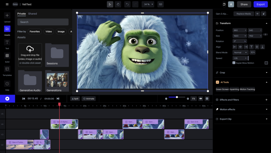
Task: Open the Sessions folder
Action: click(57, 55)
